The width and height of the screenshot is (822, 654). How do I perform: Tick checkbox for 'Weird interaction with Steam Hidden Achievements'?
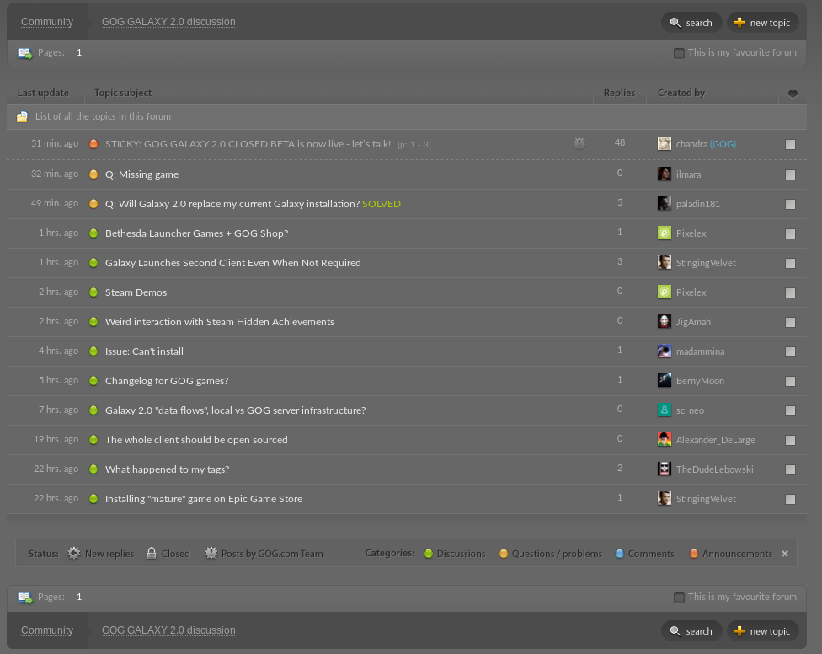(x=790, y=322)
